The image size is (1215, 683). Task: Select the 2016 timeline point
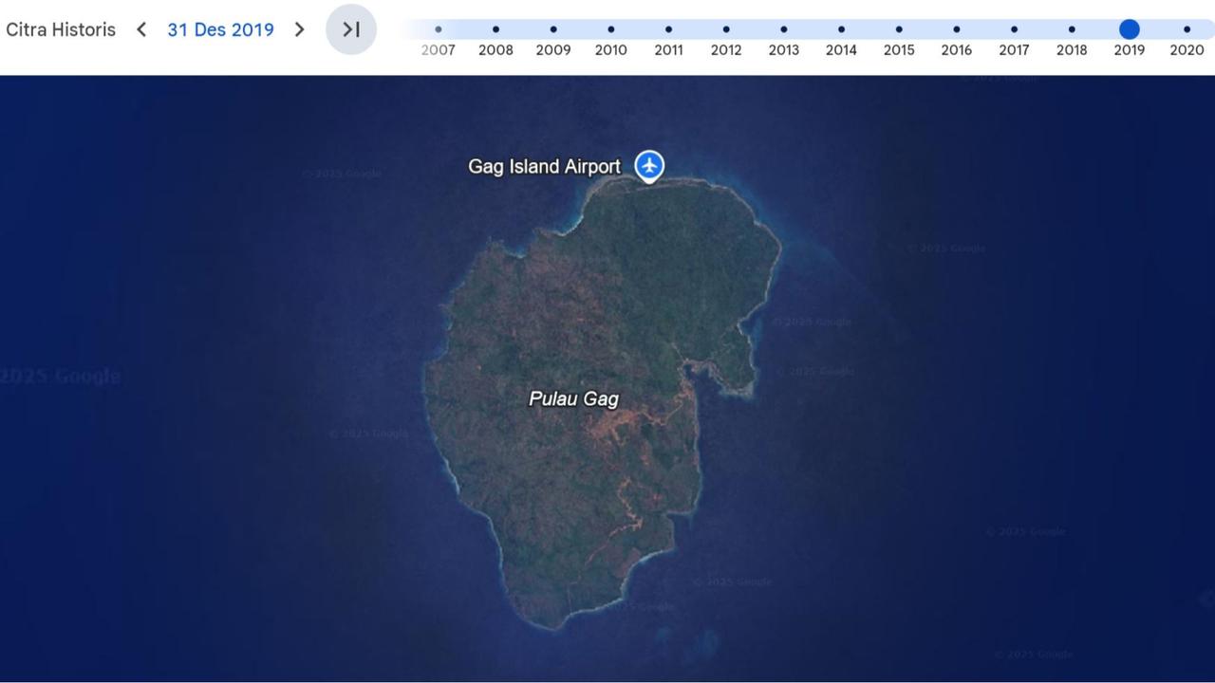coord(956,29)
